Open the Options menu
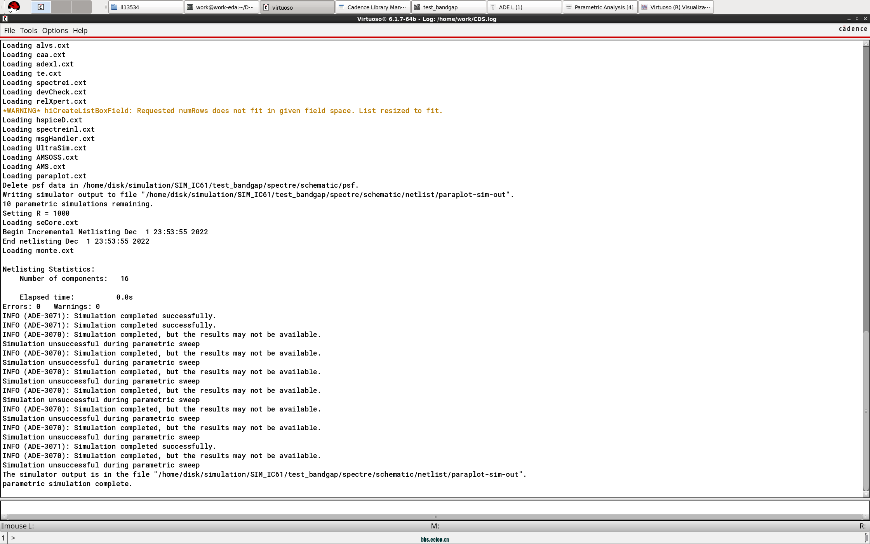This screenshot has width=870, height=544. 55,31
